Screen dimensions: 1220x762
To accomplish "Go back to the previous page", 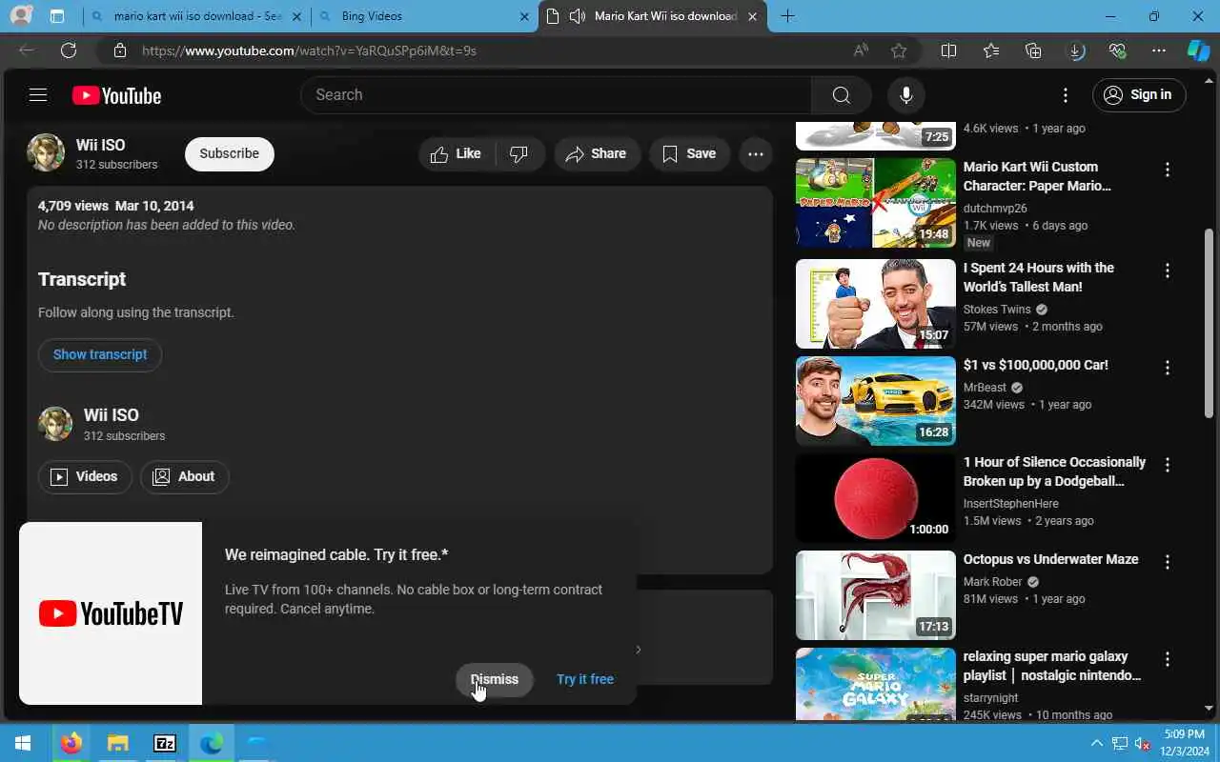I will 27,50.
